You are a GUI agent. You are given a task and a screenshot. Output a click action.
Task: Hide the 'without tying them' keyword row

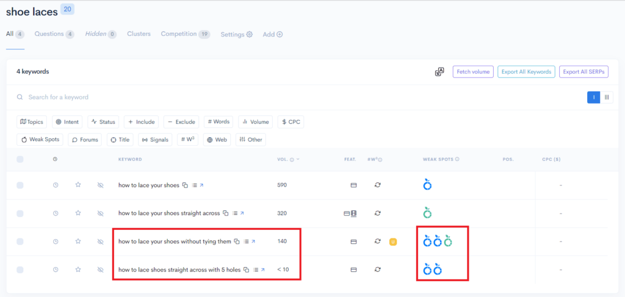(x=101, y=242)
